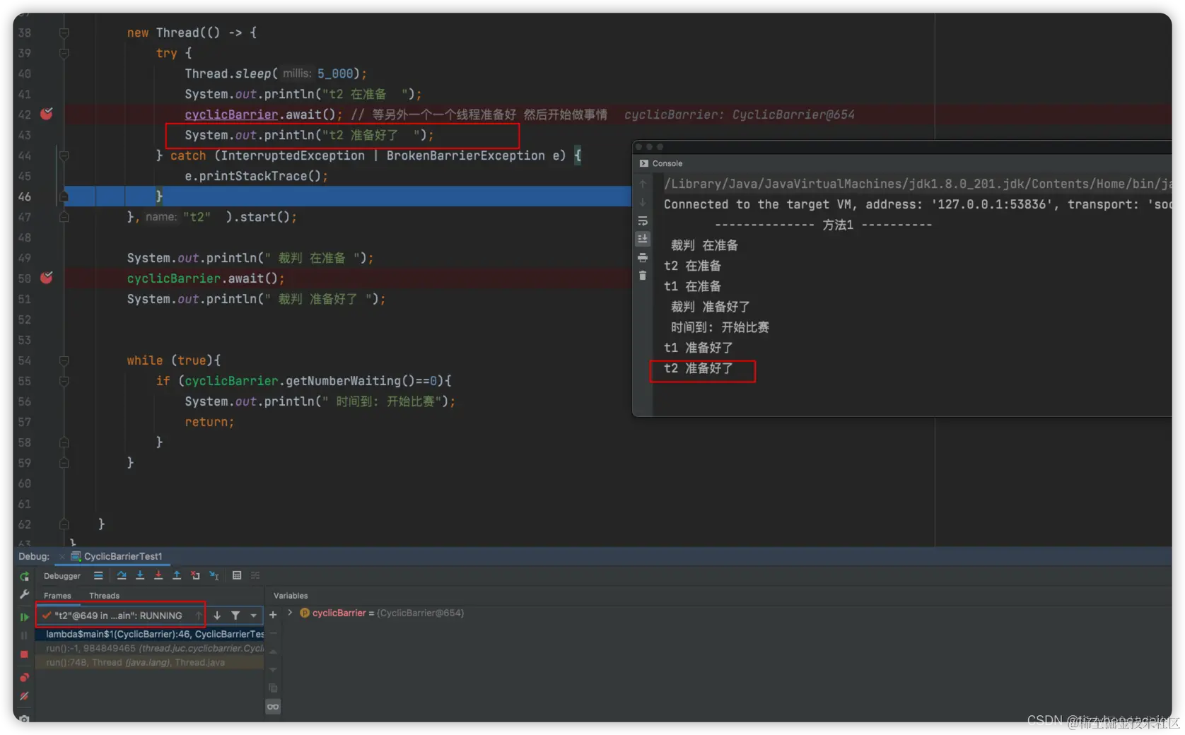Collapse lambda fold marker at line 38
Screen dimensions: 1185x735
(64, 33)
